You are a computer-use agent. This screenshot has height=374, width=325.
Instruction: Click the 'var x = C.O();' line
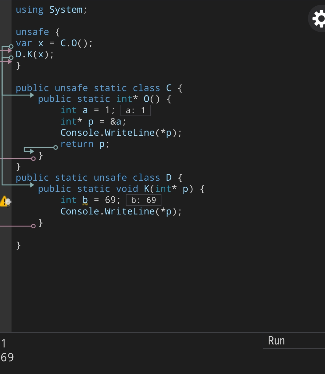point(54,43)
